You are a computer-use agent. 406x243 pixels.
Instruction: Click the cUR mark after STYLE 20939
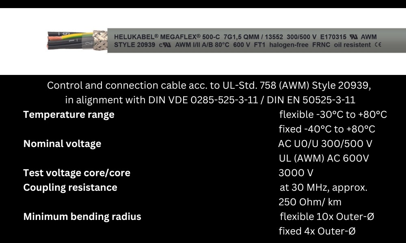click(165, 45)
